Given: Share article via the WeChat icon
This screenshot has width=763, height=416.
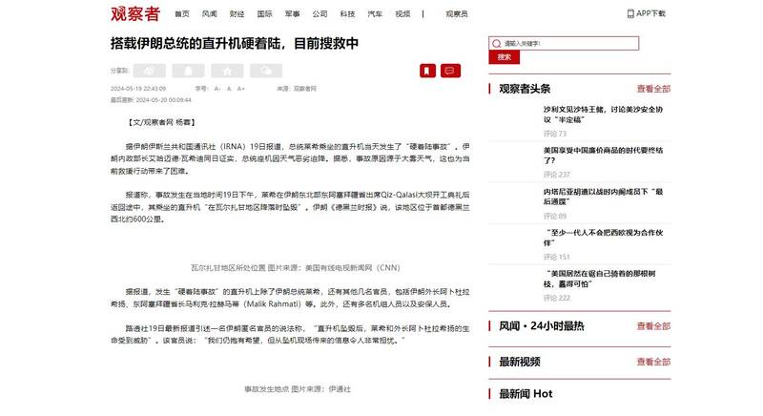Looking at the screenshot, I should 264,71.
